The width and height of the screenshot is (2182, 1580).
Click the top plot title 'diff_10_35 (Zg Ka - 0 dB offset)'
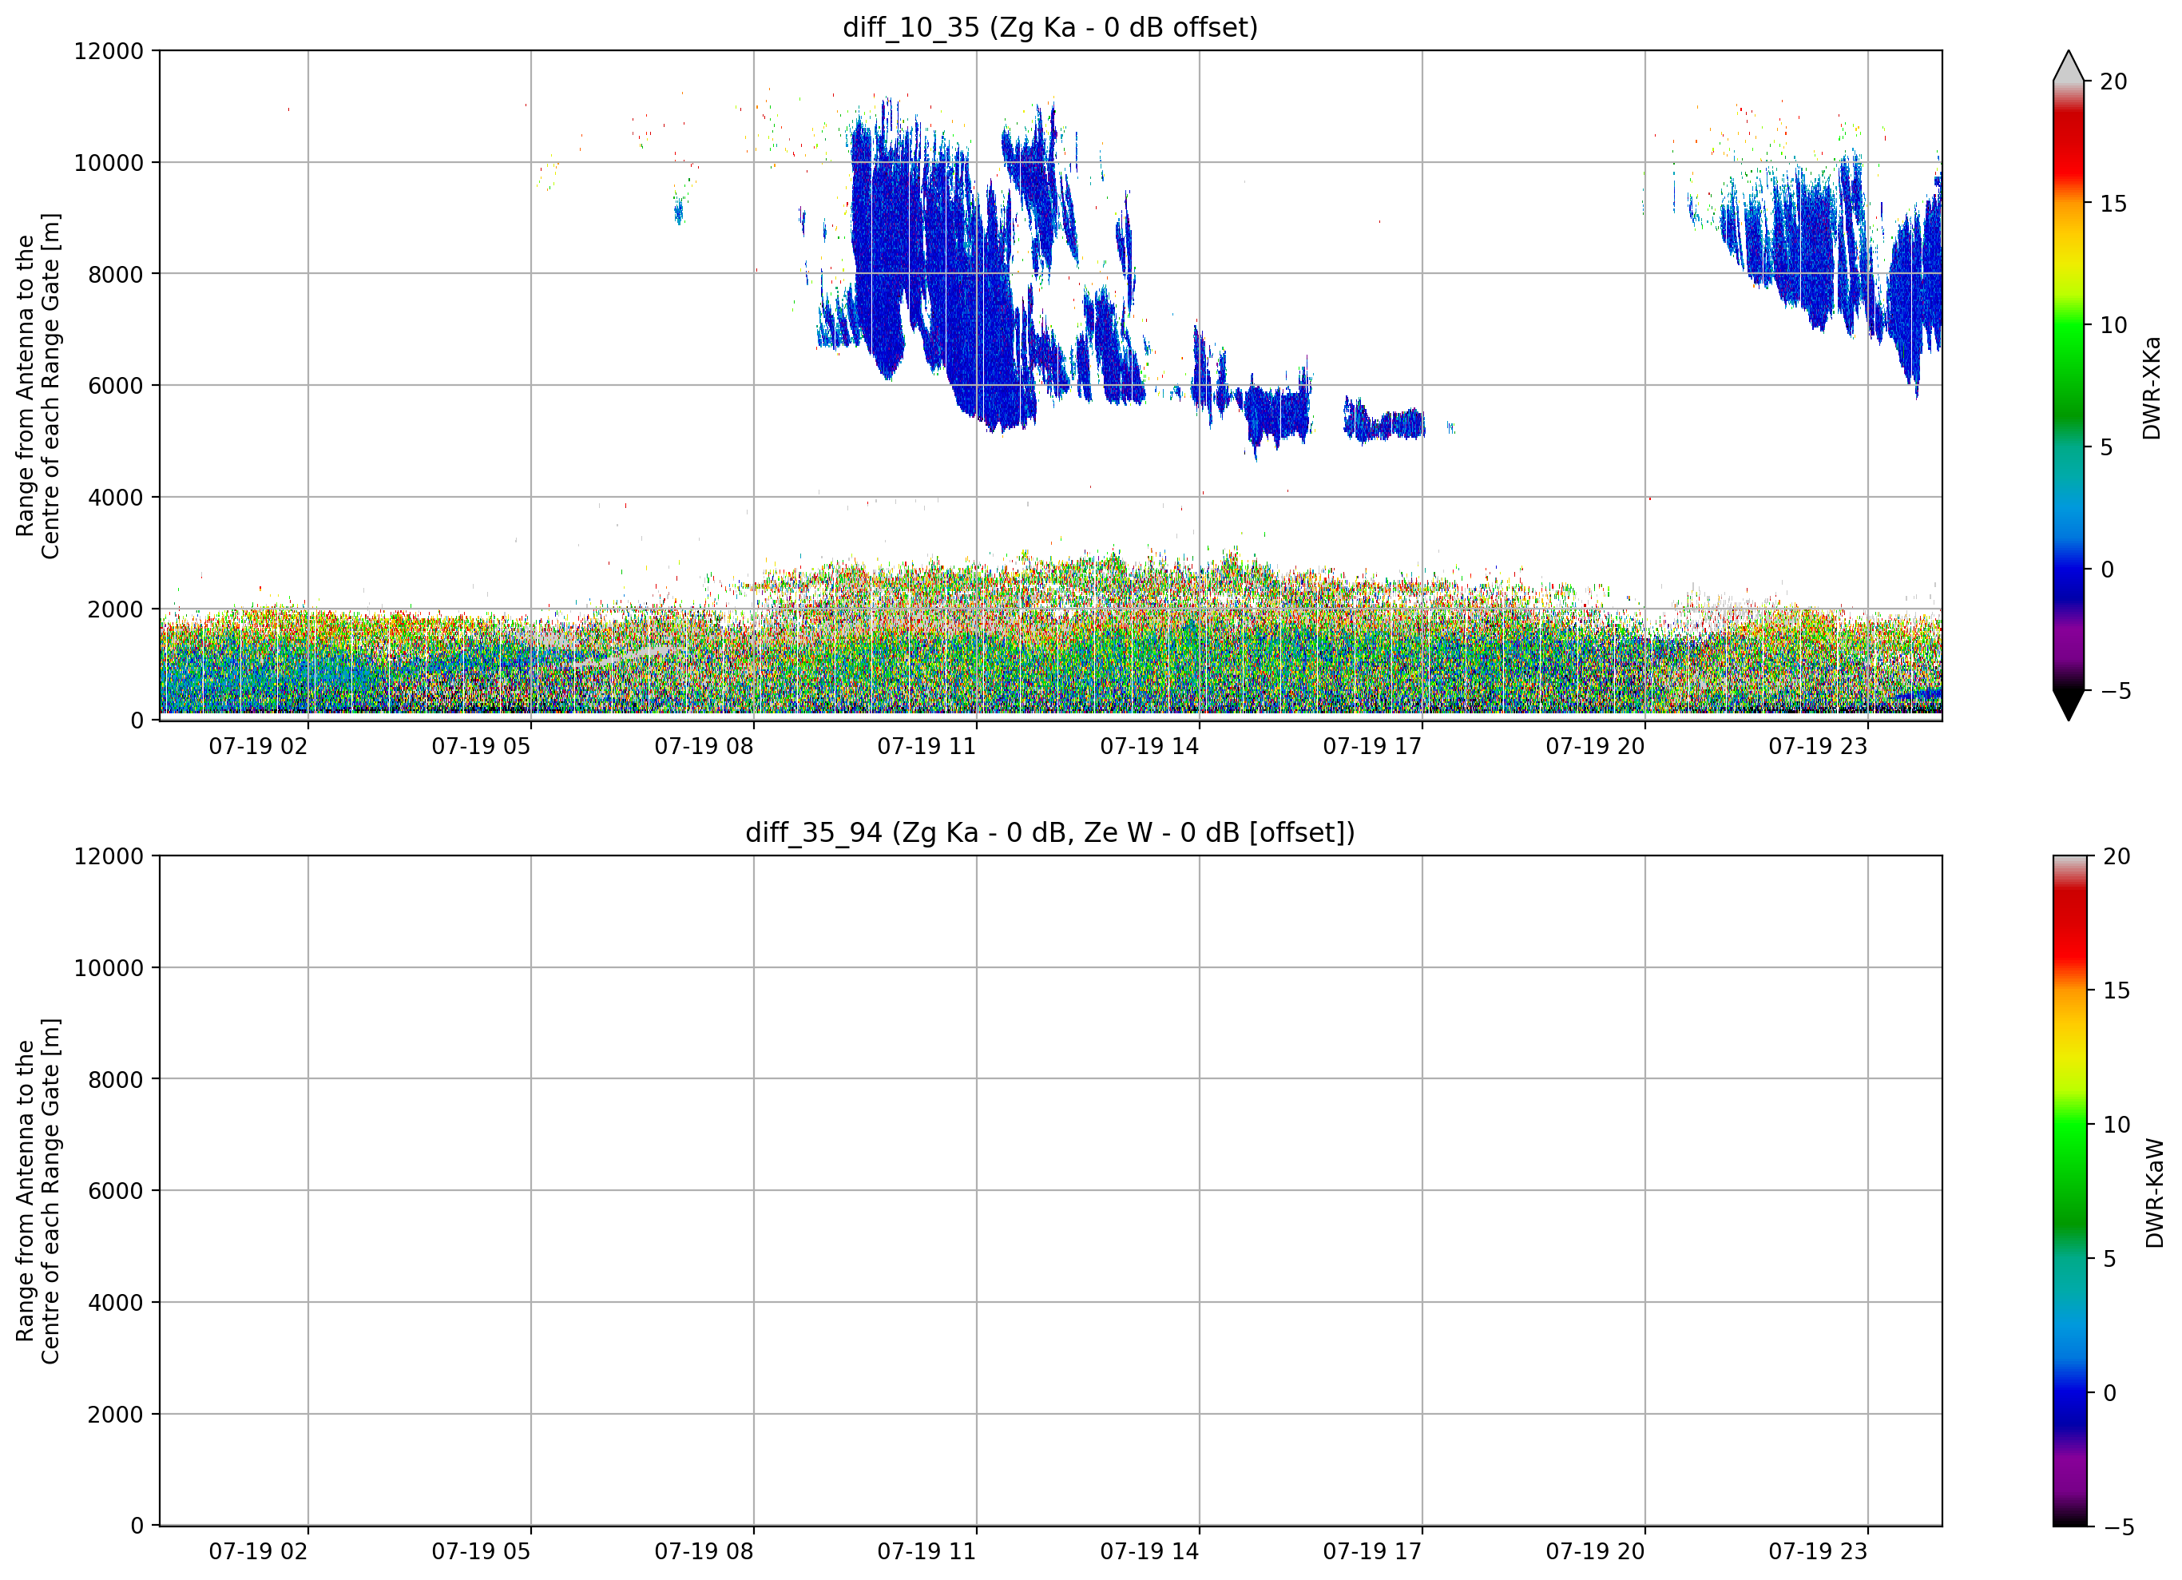point(1049,27)
